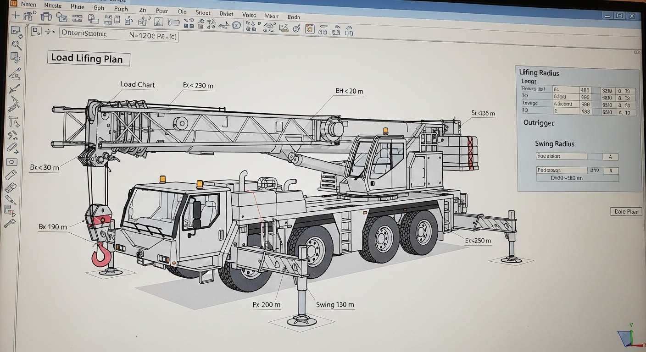The height and width of the screenshot is (352, 646).
Task: Open the Poch menu in the menu bar
Action: [x=121, y=10]
